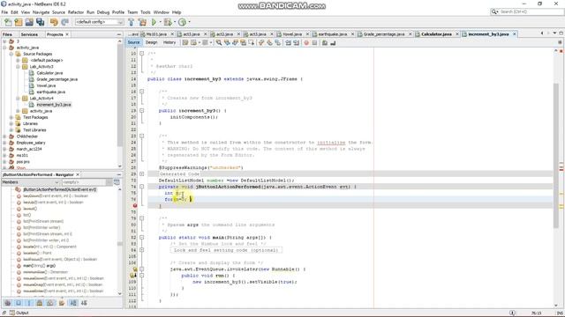
Task: Select Calculator.java in Projects tree
Action: (49, 73)
